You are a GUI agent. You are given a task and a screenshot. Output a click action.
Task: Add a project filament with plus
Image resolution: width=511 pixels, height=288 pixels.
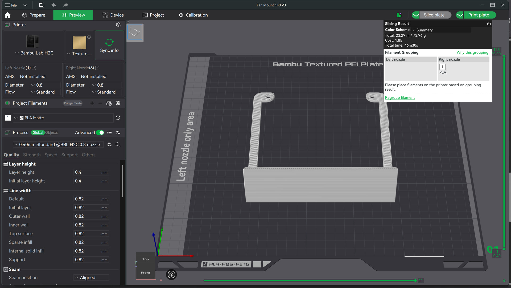(92, 103)
